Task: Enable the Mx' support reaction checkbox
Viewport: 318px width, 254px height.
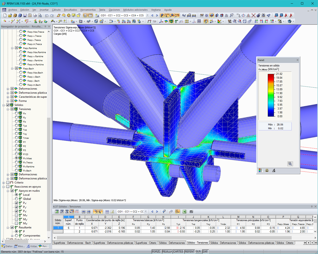Action: click(x=17, y=215)
